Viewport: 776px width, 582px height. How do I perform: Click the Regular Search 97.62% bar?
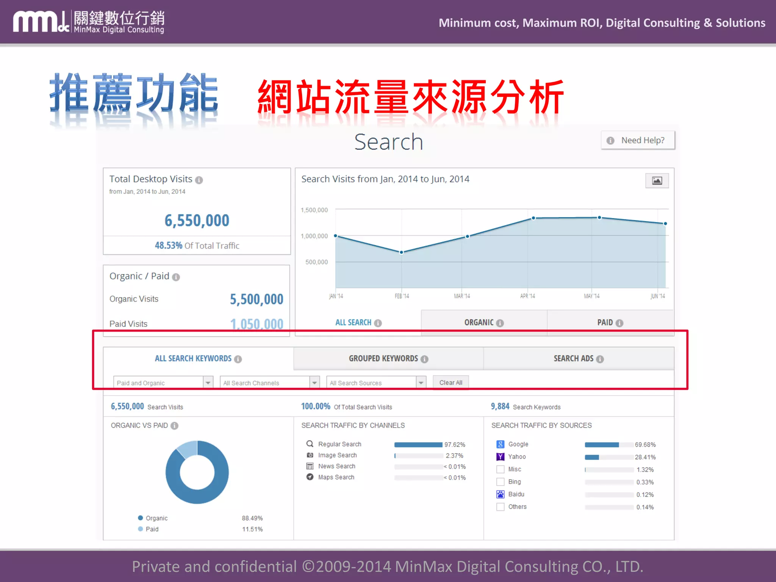[418, 444]
